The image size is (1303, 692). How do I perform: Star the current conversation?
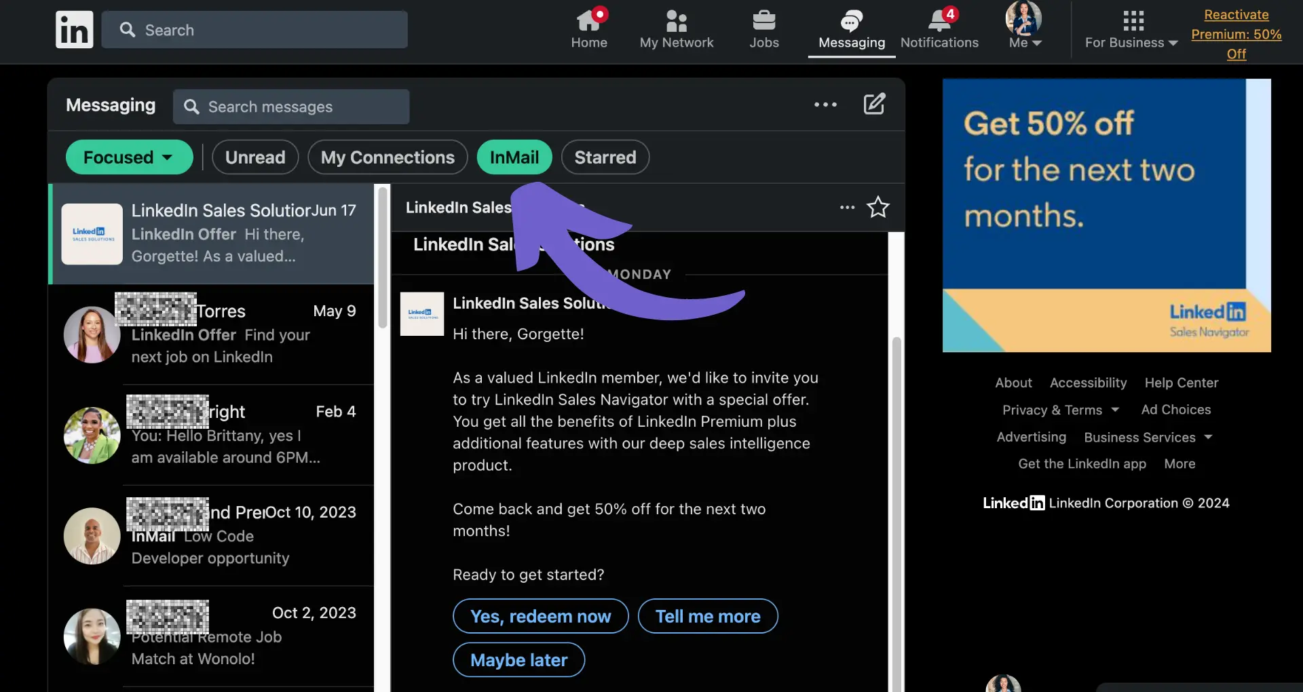click(x=878, y=207)
